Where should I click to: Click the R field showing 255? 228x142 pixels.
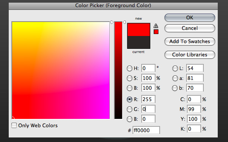[x=148, y=99]
